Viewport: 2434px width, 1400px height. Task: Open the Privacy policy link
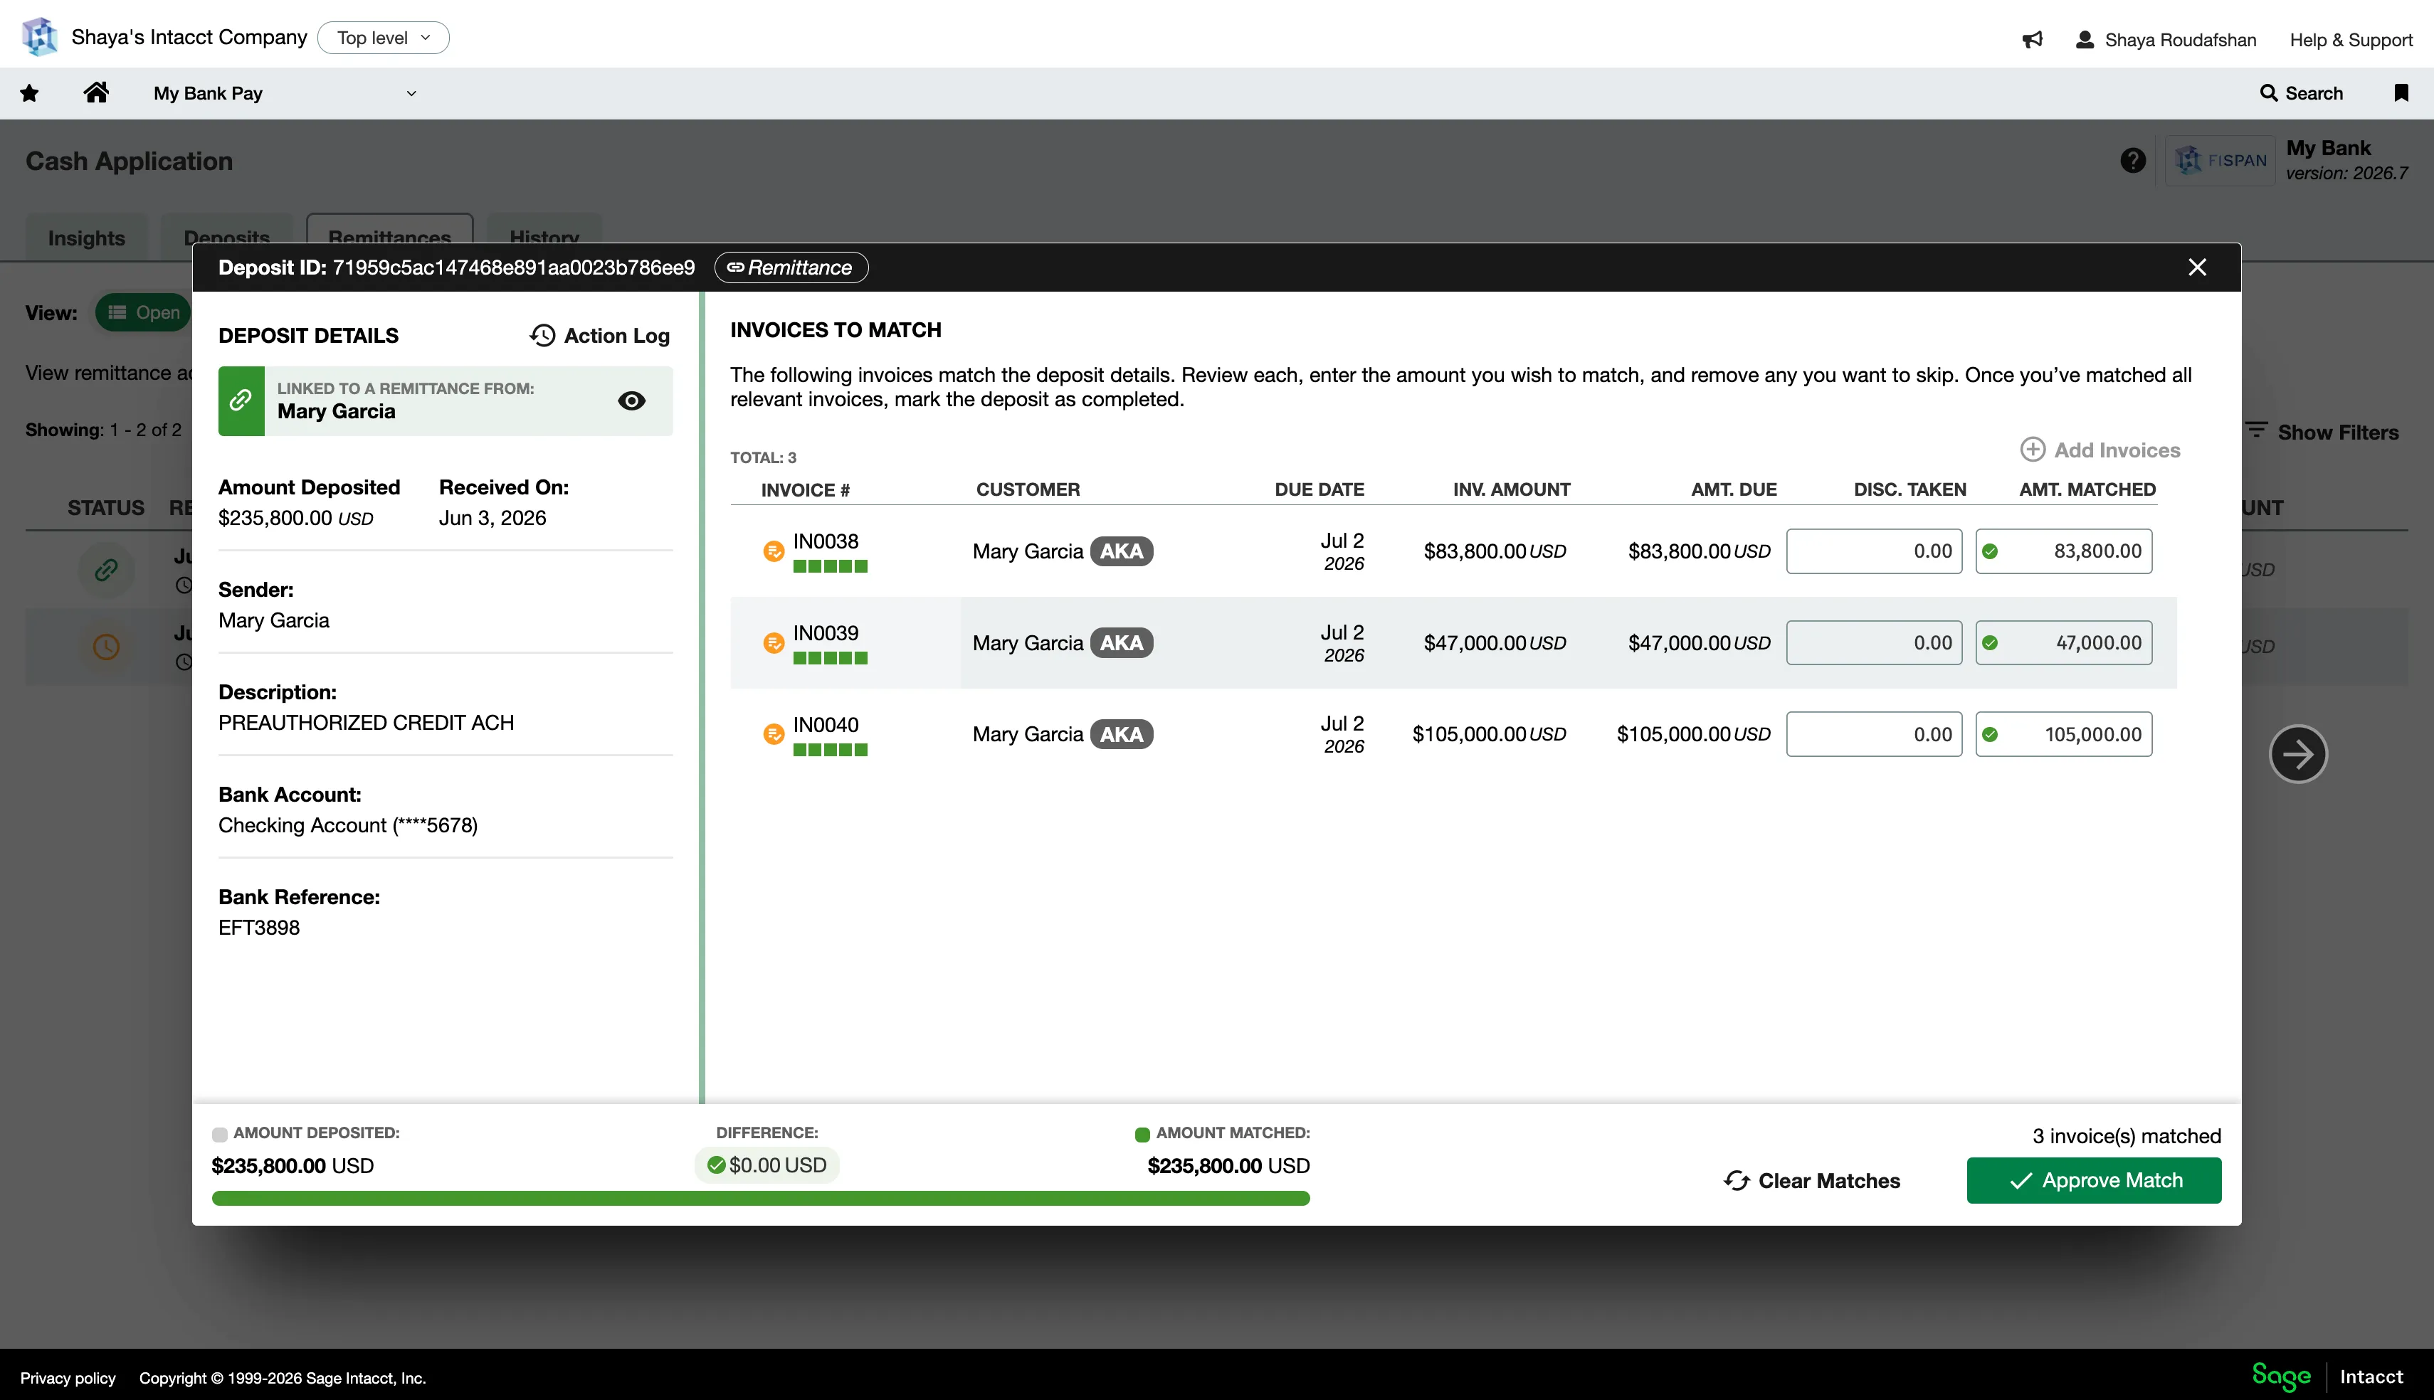[68, 1378]
